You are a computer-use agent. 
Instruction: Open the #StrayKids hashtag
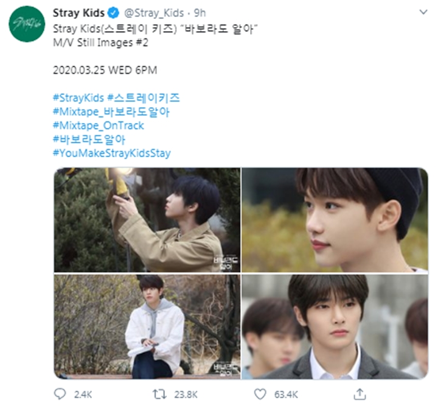tap(78, 98)
